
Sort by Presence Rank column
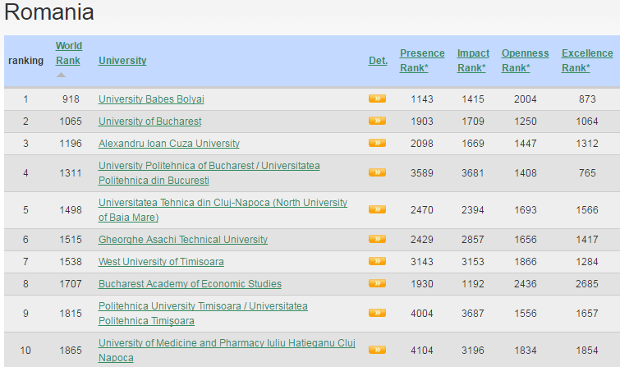[422, 61]
